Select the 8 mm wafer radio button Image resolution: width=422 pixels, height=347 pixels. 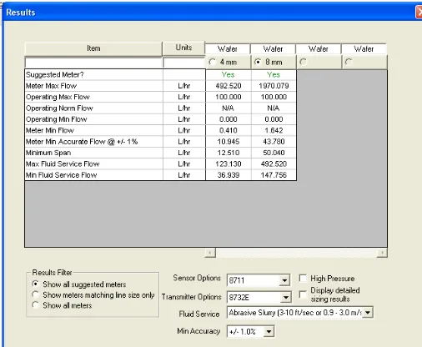(258, 62)
